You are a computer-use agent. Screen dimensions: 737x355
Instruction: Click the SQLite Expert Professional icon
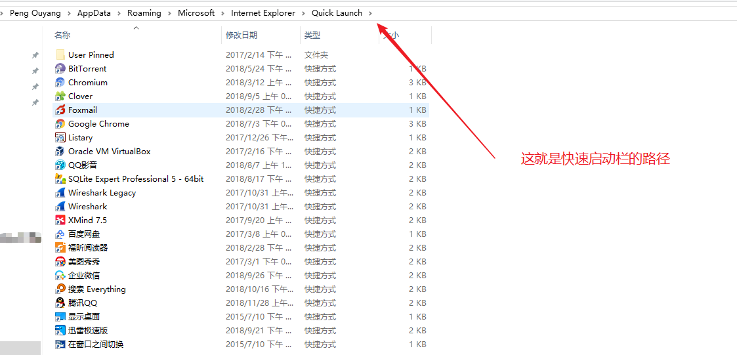click(x=60, y=179)
